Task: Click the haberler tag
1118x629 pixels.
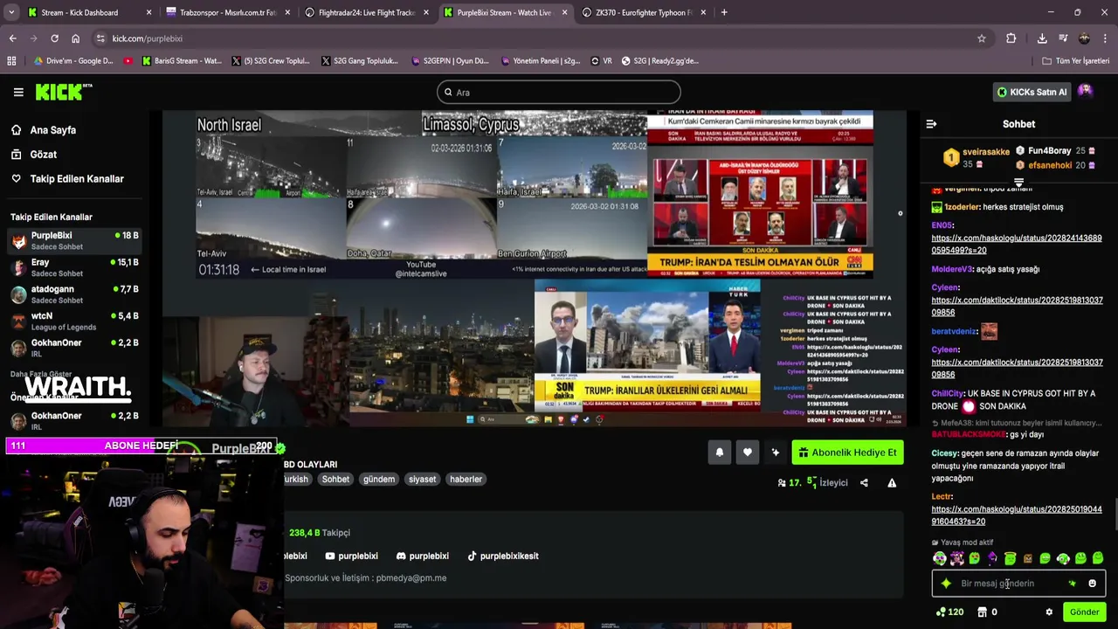Action: 466,479
